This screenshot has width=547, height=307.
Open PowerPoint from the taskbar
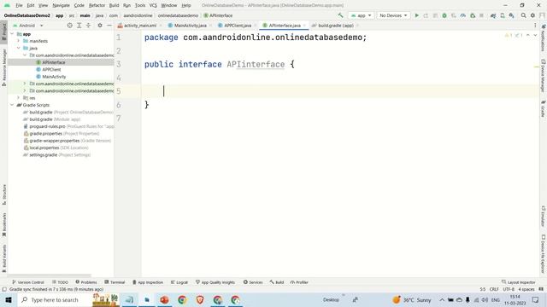164,299
